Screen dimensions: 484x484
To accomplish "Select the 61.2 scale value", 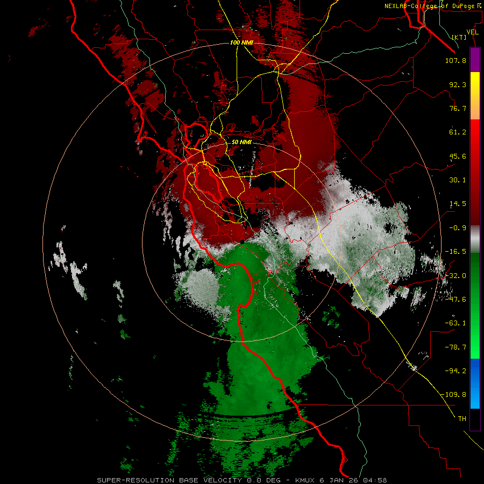I will [458, 132].
